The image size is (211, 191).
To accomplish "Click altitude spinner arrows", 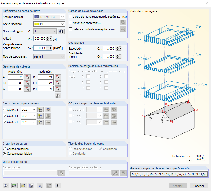I will [x=48, y=39].
